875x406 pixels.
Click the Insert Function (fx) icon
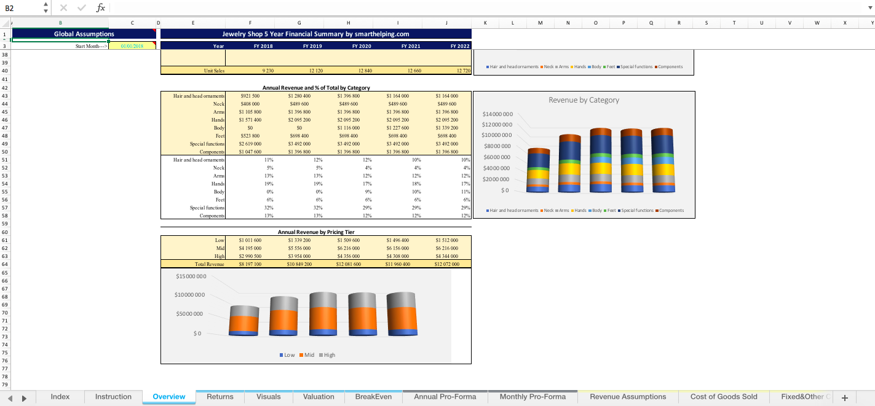(x=101, y=7)
